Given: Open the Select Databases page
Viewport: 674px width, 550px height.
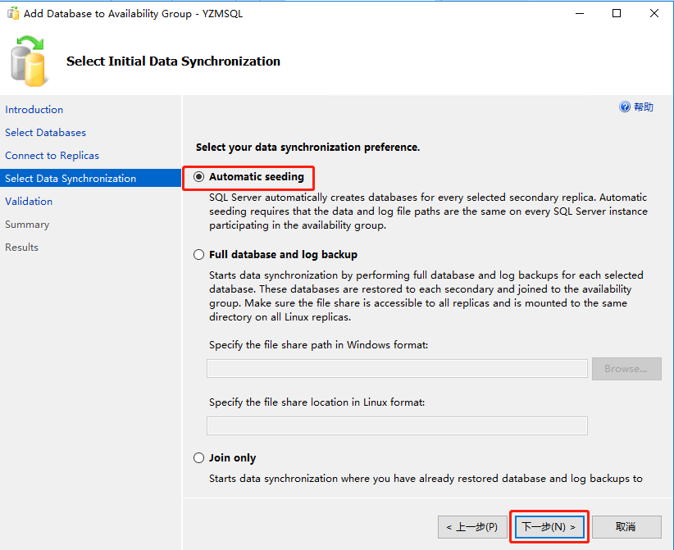Looking at the screenshot, I should click(46, 133).
